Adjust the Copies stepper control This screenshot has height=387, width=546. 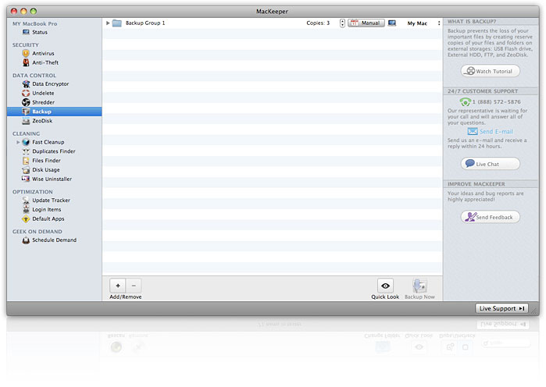point(342,23)
